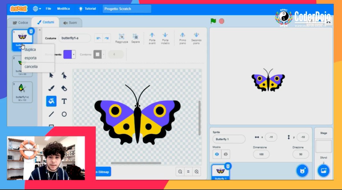
Task: Open the language globe dropdown
Action: point(37,9)
